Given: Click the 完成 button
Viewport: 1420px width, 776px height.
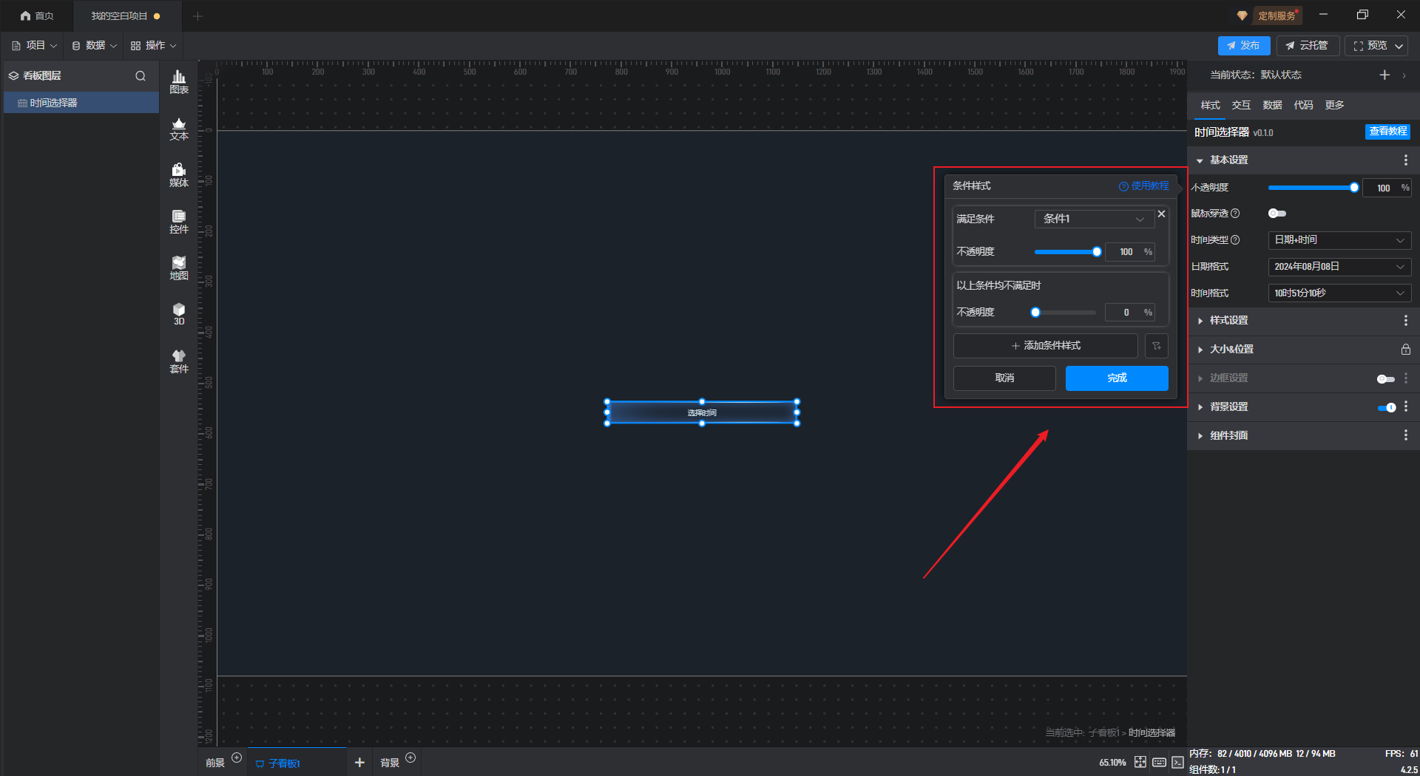Looking at the screenshot, I should click(1117, 378).
